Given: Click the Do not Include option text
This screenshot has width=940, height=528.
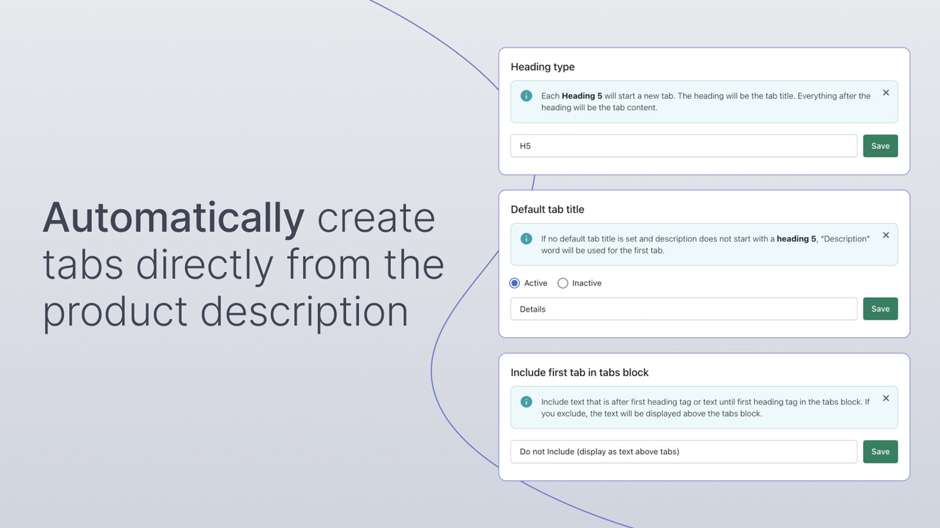Looking at the screenshot, I should (x=599, y=451).
